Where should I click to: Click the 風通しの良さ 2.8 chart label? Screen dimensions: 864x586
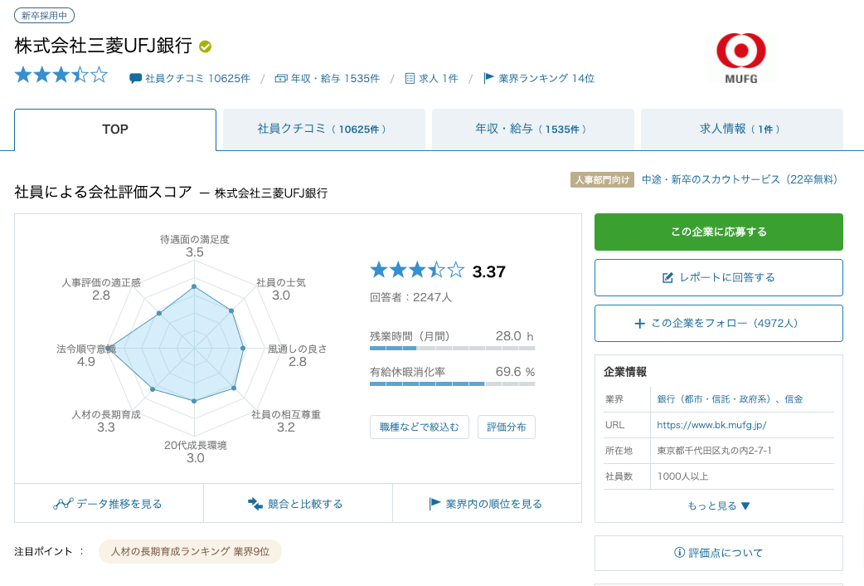(298, 355)
